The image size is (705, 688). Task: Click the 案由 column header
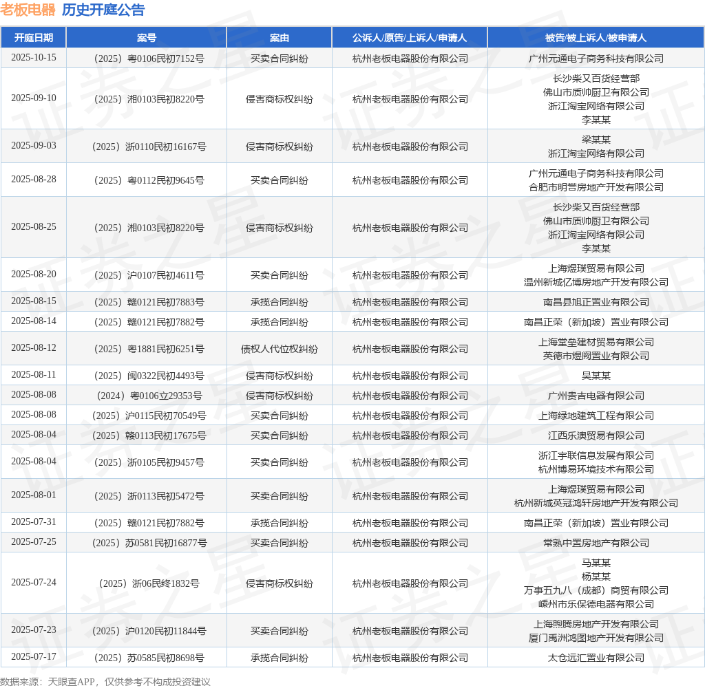click(280, 38)
